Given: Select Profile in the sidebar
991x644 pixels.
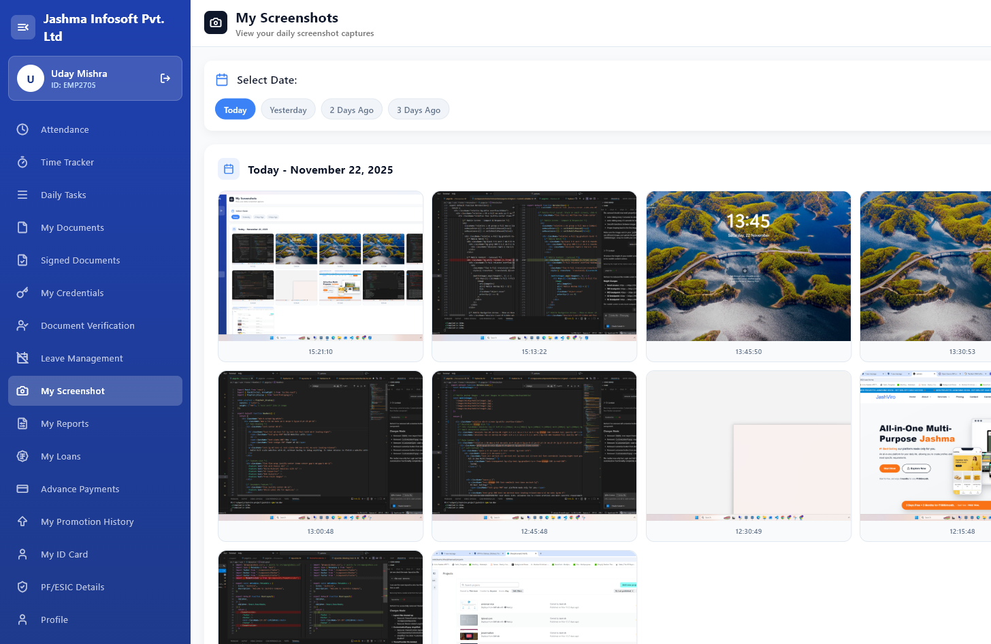Looking at the screenshot, I should pyautogui.click(x=54, y=619).
